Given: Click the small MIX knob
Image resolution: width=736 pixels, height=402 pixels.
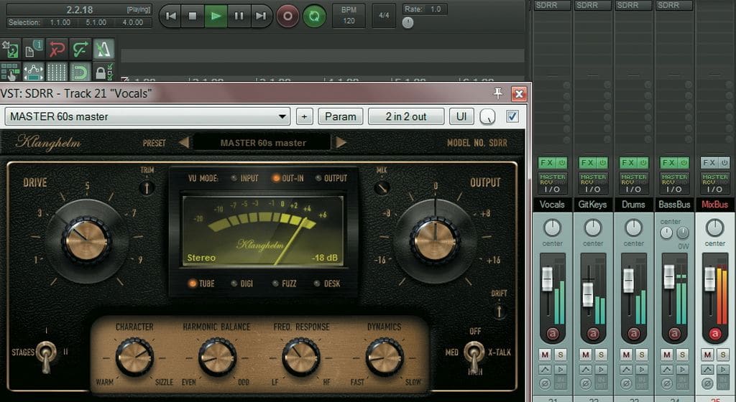Looking at the screenshot, I should pyautogui.click(x=382, y=188).
